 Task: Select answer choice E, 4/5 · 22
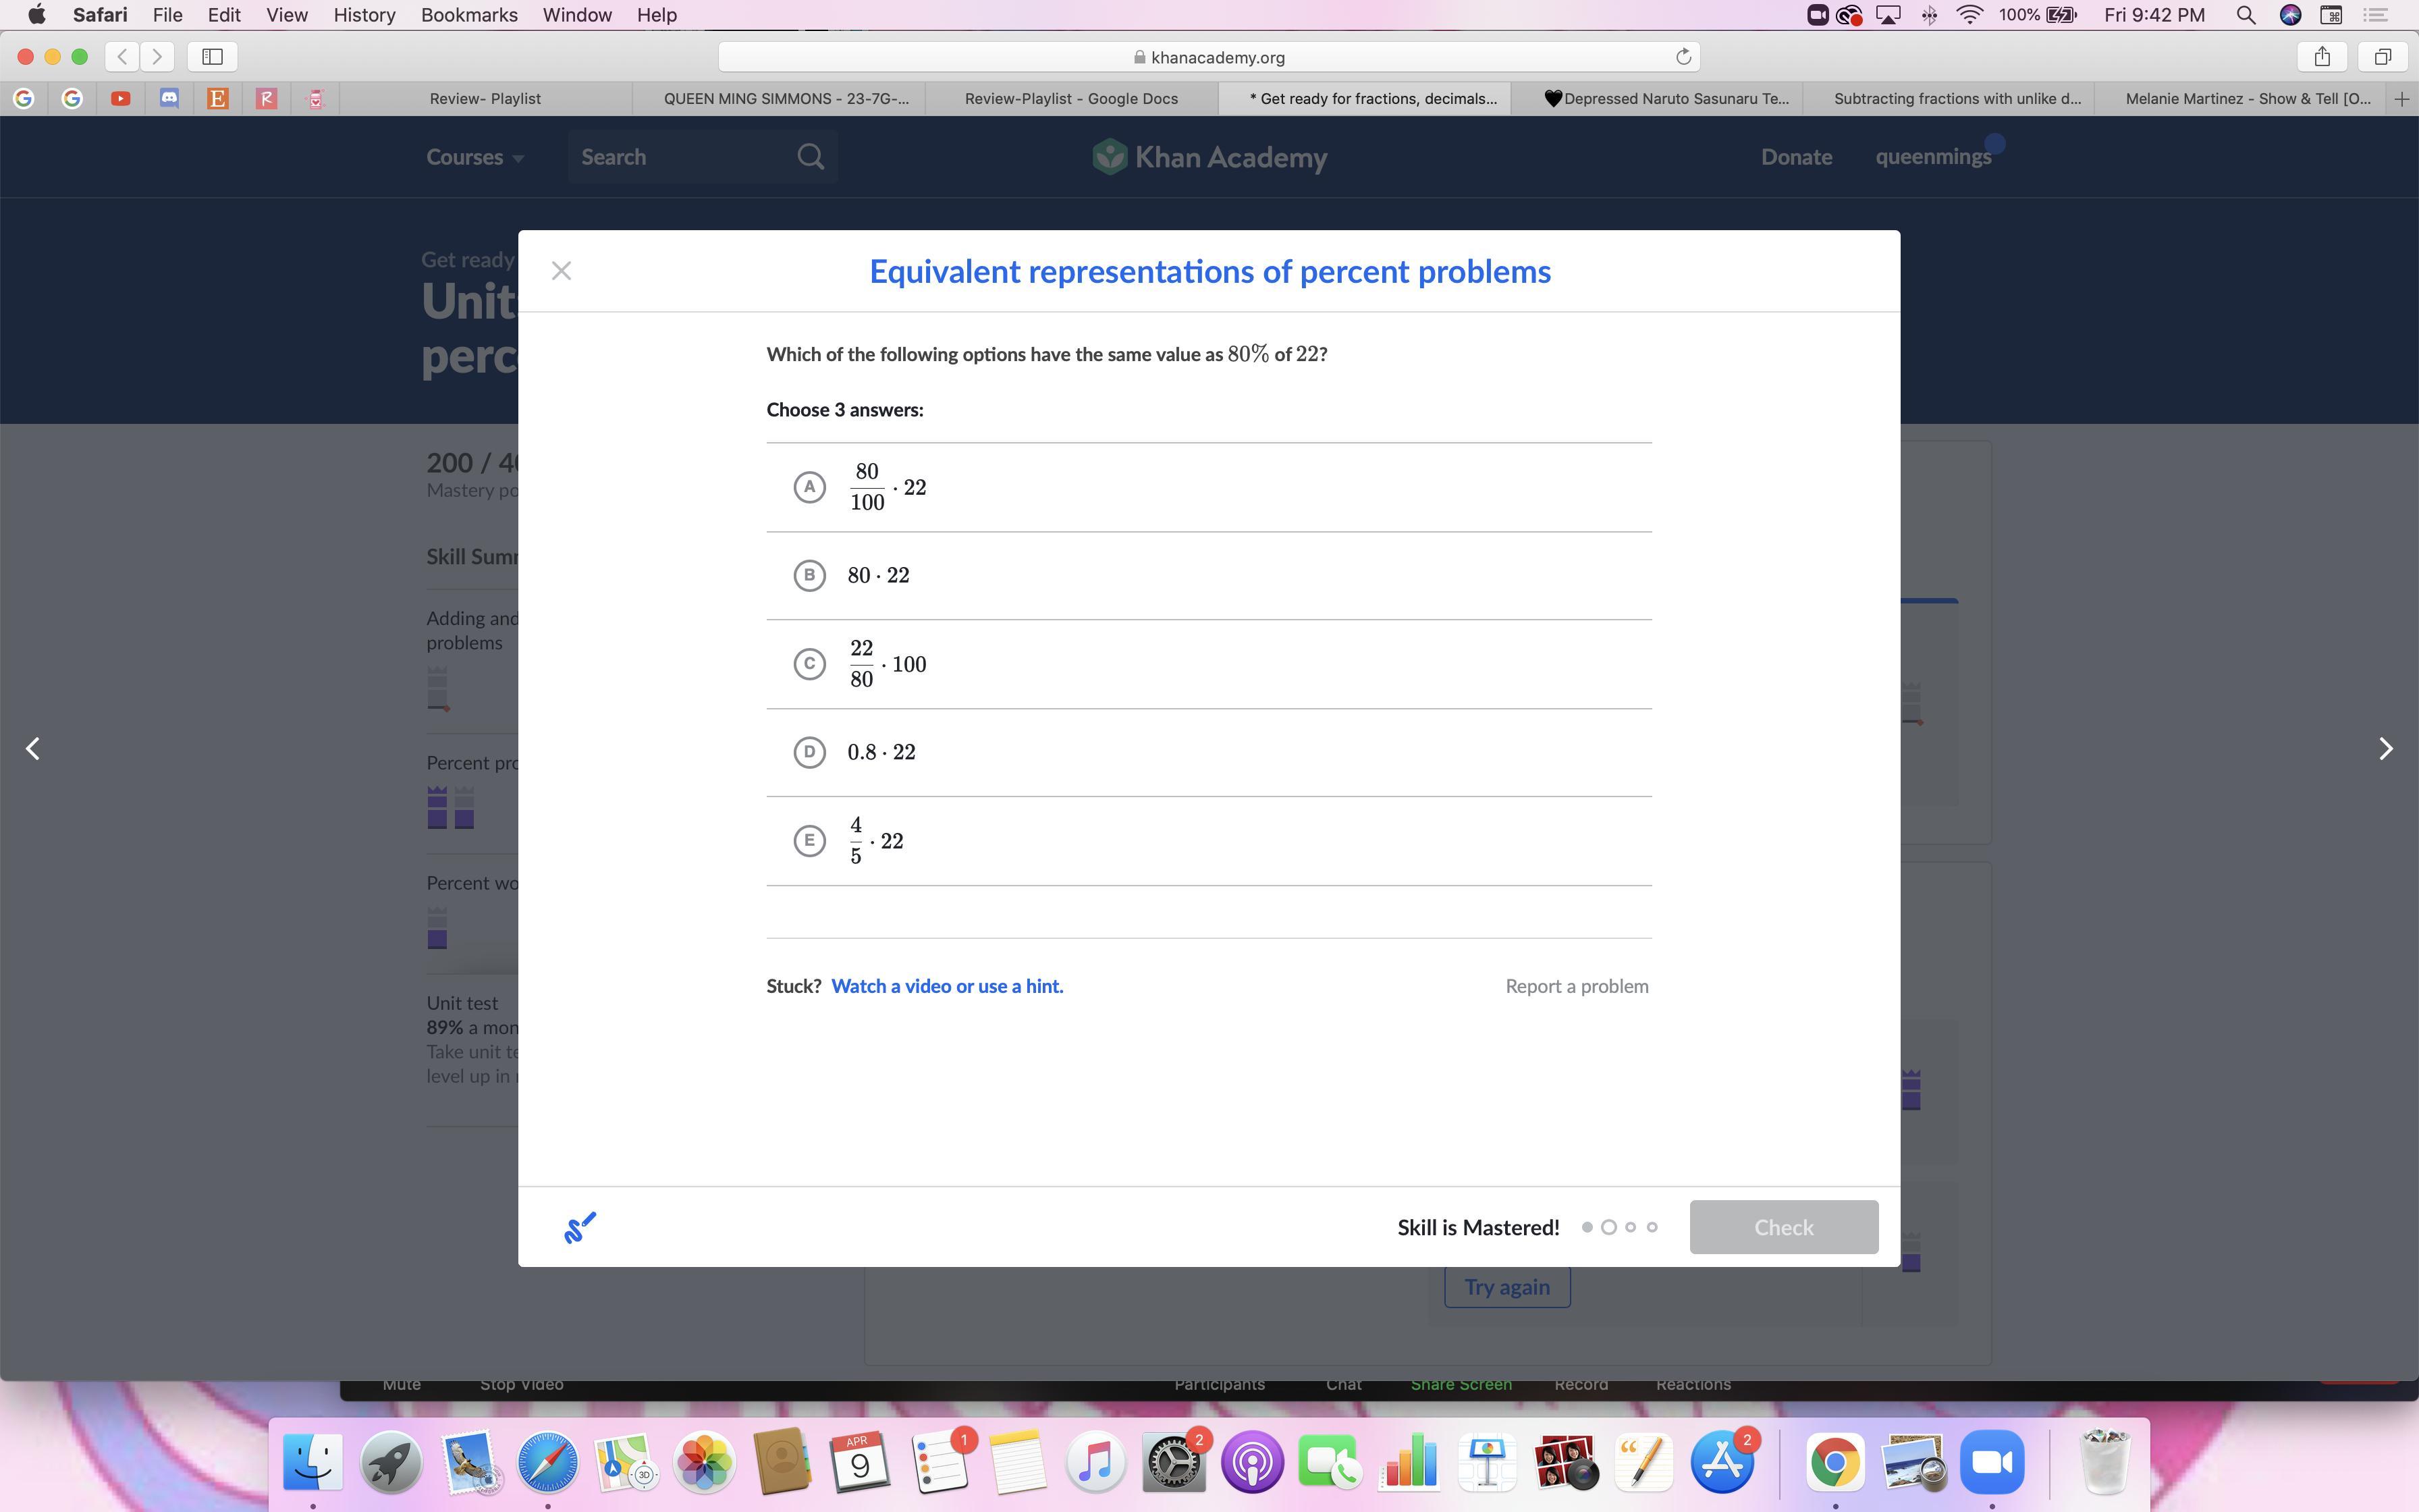[x=810, y=840]
